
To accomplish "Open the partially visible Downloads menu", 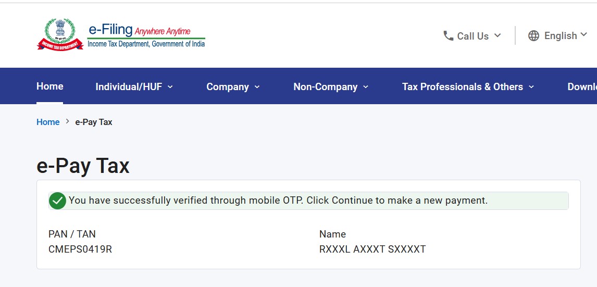I will 582,87.
